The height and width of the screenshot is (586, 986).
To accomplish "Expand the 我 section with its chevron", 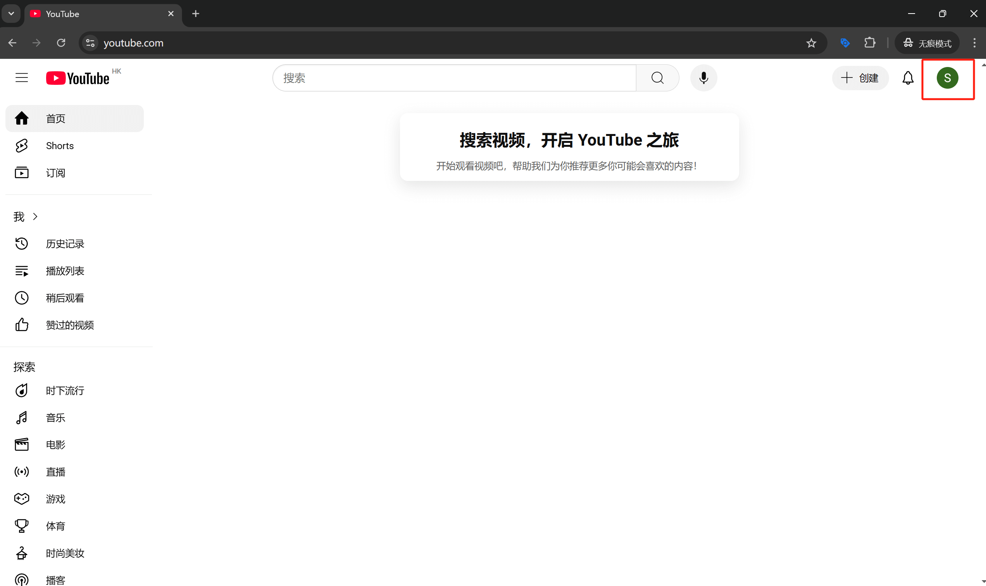I will [x=34, y=217].
